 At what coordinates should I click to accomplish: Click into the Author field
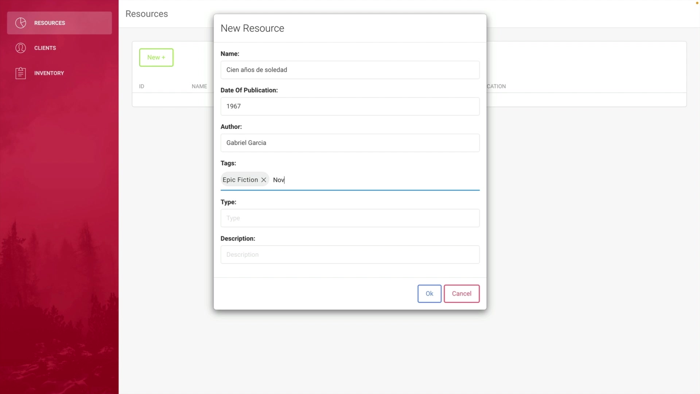pyautogui.click(x=350, y=143)
